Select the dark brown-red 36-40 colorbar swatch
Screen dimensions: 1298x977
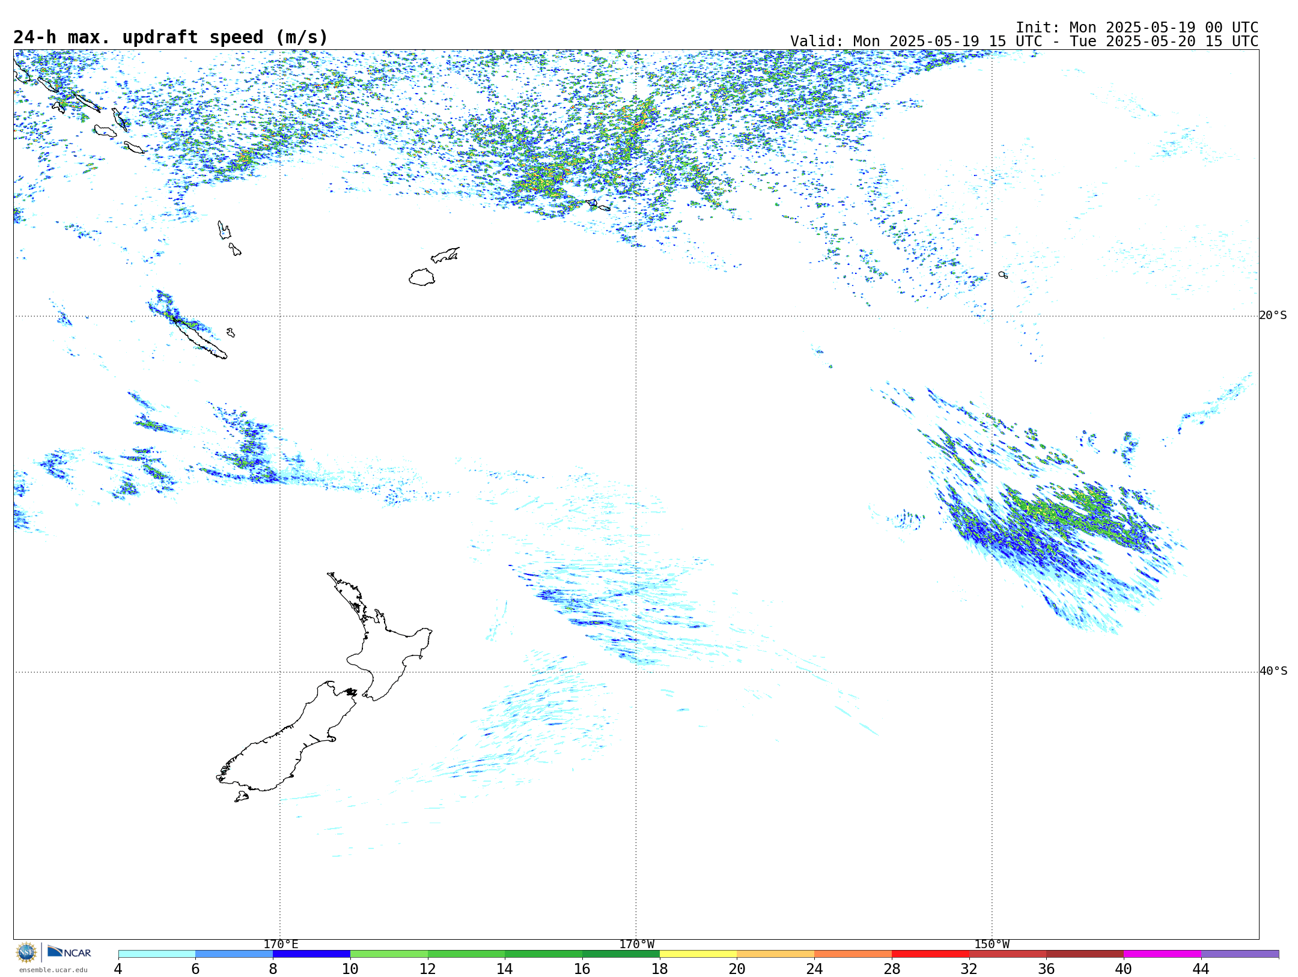1085,954
